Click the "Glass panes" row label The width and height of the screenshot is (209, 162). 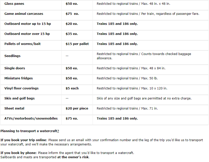14,4
